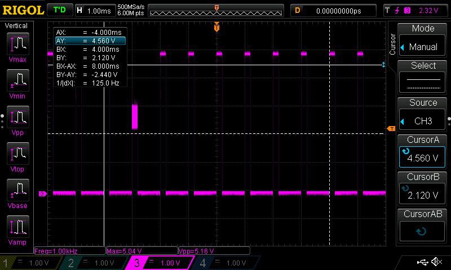Click the speaker mute icon
451x270 pixels.
pyautogui.click(x=436, y=262)
